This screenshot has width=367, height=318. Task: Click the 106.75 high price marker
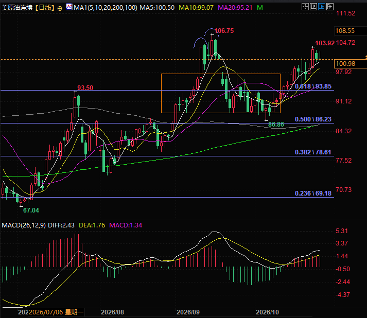point(224,31)
